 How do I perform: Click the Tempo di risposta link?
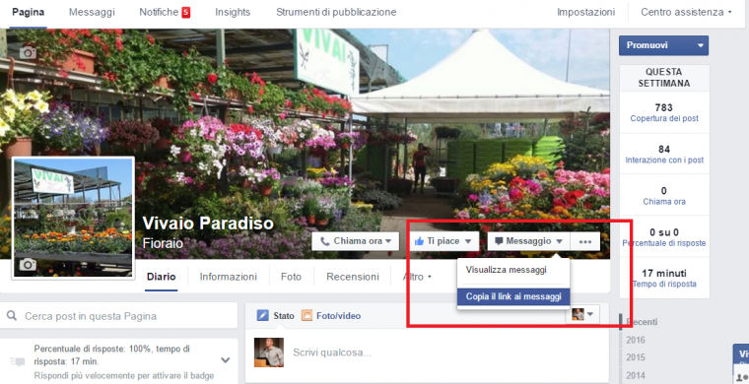pyautogui.click(x=664, y=285)
